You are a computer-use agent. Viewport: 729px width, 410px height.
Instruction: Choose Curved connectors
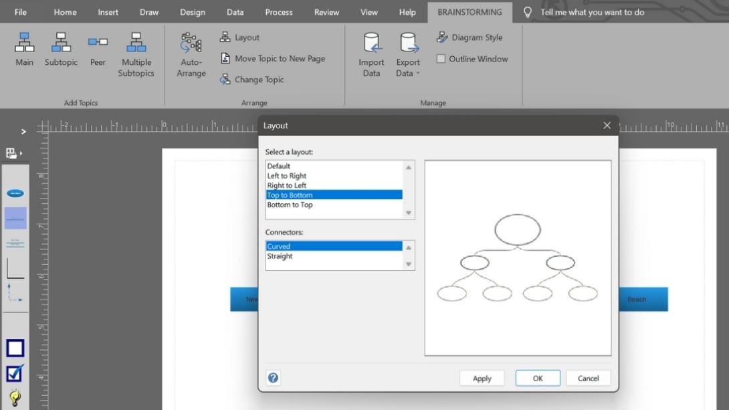pos(334,246)
